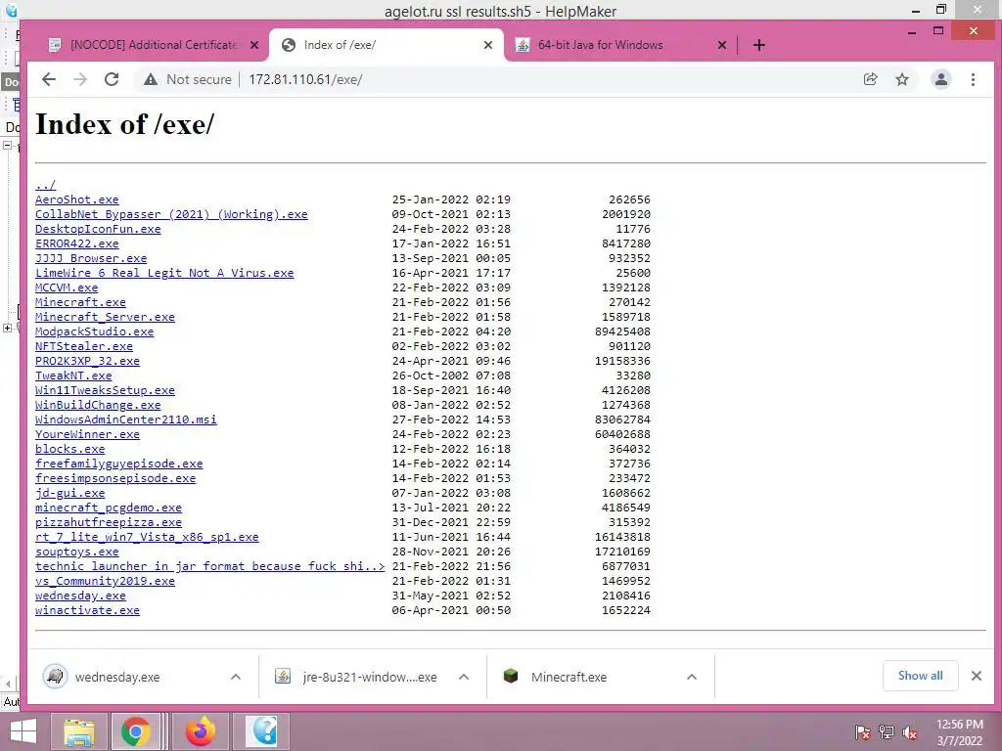The image size is (1002, 751).
Task: Click YoureWinner.exe link
Action: [87, 435]
